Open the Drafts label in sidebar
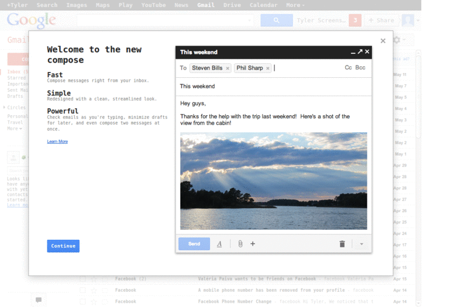The width and height of the screenshot is (468, 307). pyautogui.click(x=15, y=96)
